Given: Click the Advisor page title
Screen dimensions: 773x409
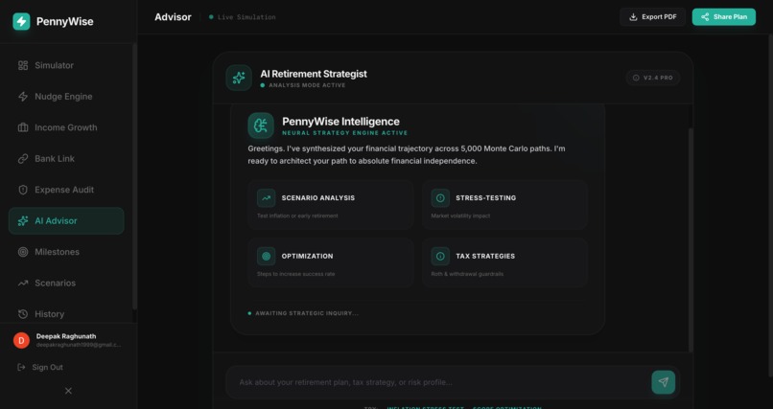Looking at the screenshot, I should coord(173,16).
